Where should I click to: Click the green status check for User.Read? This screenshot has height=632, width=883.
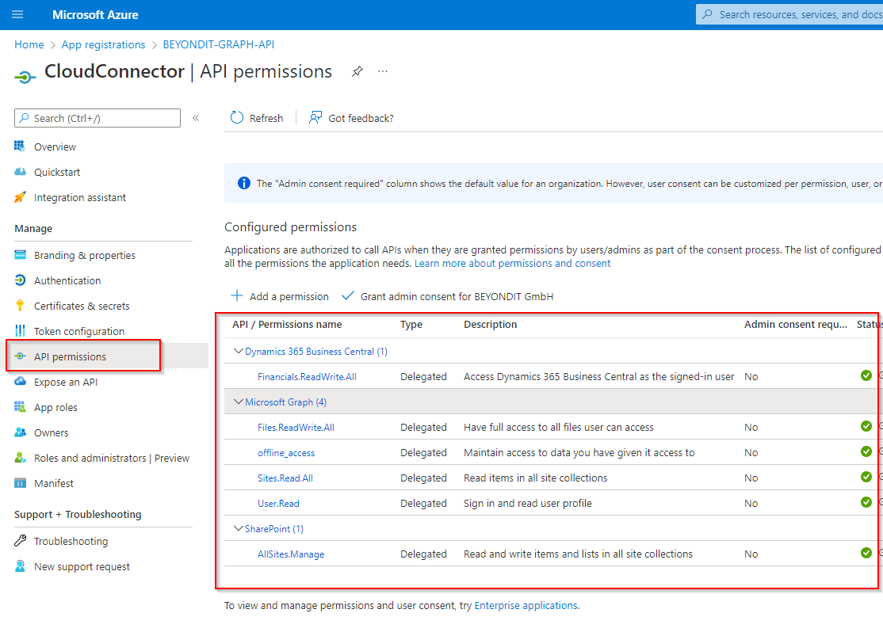point(866,503)
